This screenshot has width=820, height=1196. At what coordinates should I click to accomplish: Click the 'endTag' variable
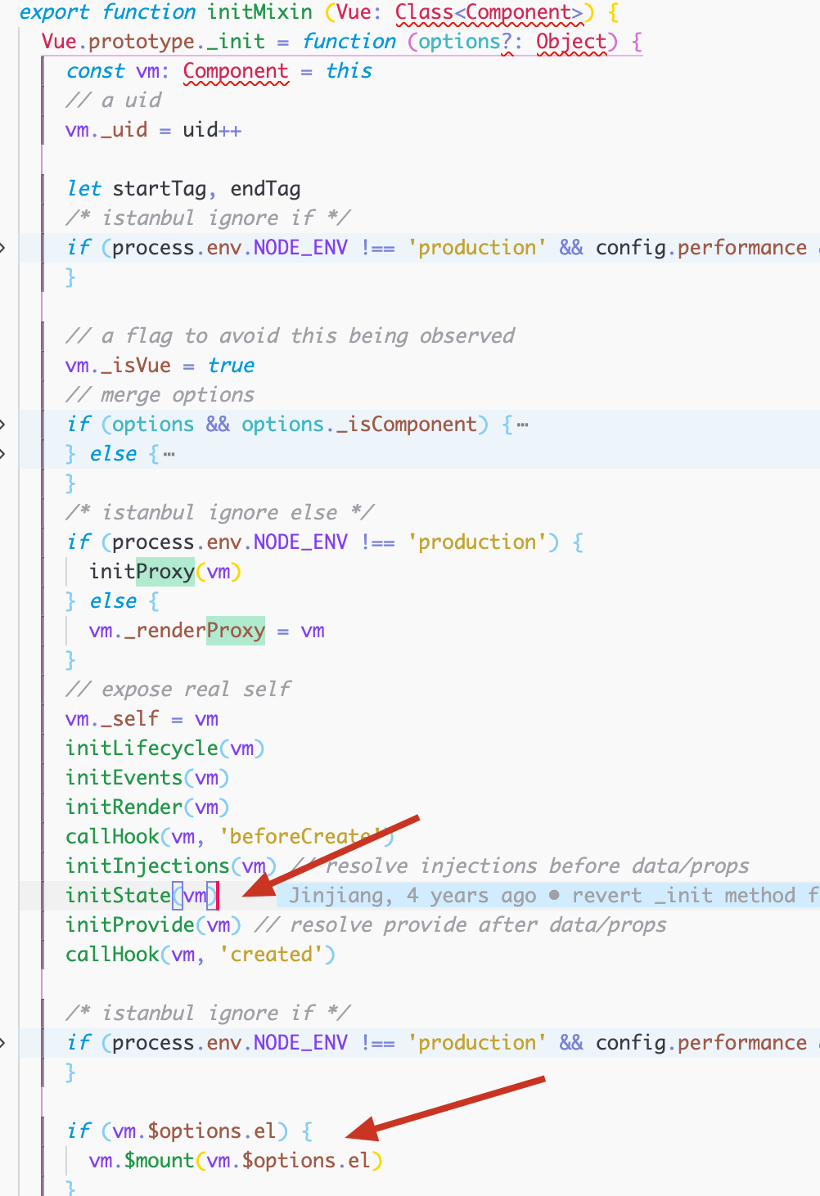point(266,189)
